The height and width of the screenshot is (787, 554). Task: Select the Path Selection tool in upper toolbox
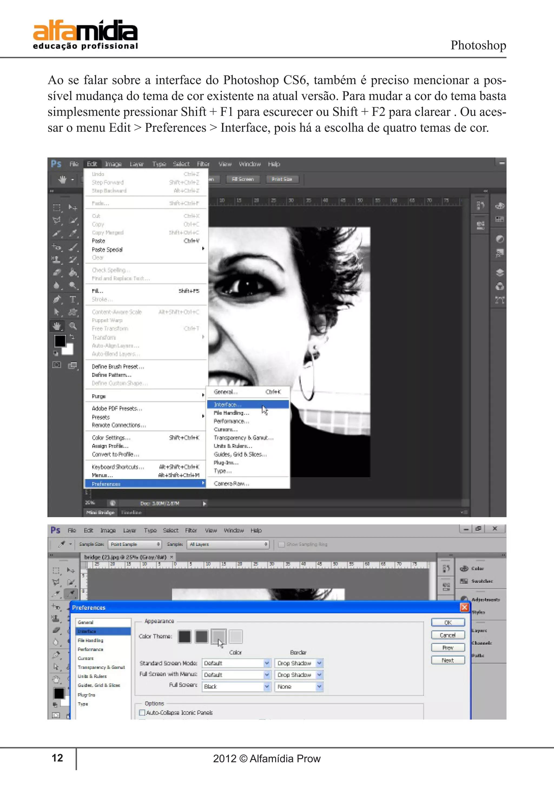point(57,312)
